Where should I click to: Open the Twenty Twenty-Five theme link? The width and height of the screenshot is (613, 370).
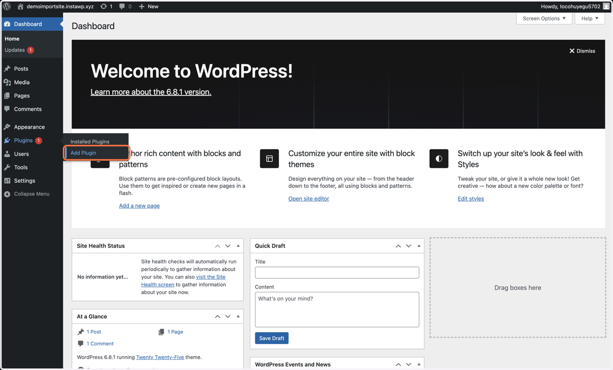tap(160, 357)
